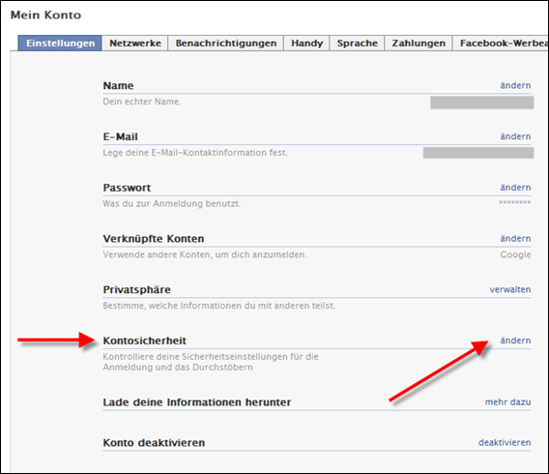Click ändern for Passwort
This screenshot has width=549, height=474.
515,188
